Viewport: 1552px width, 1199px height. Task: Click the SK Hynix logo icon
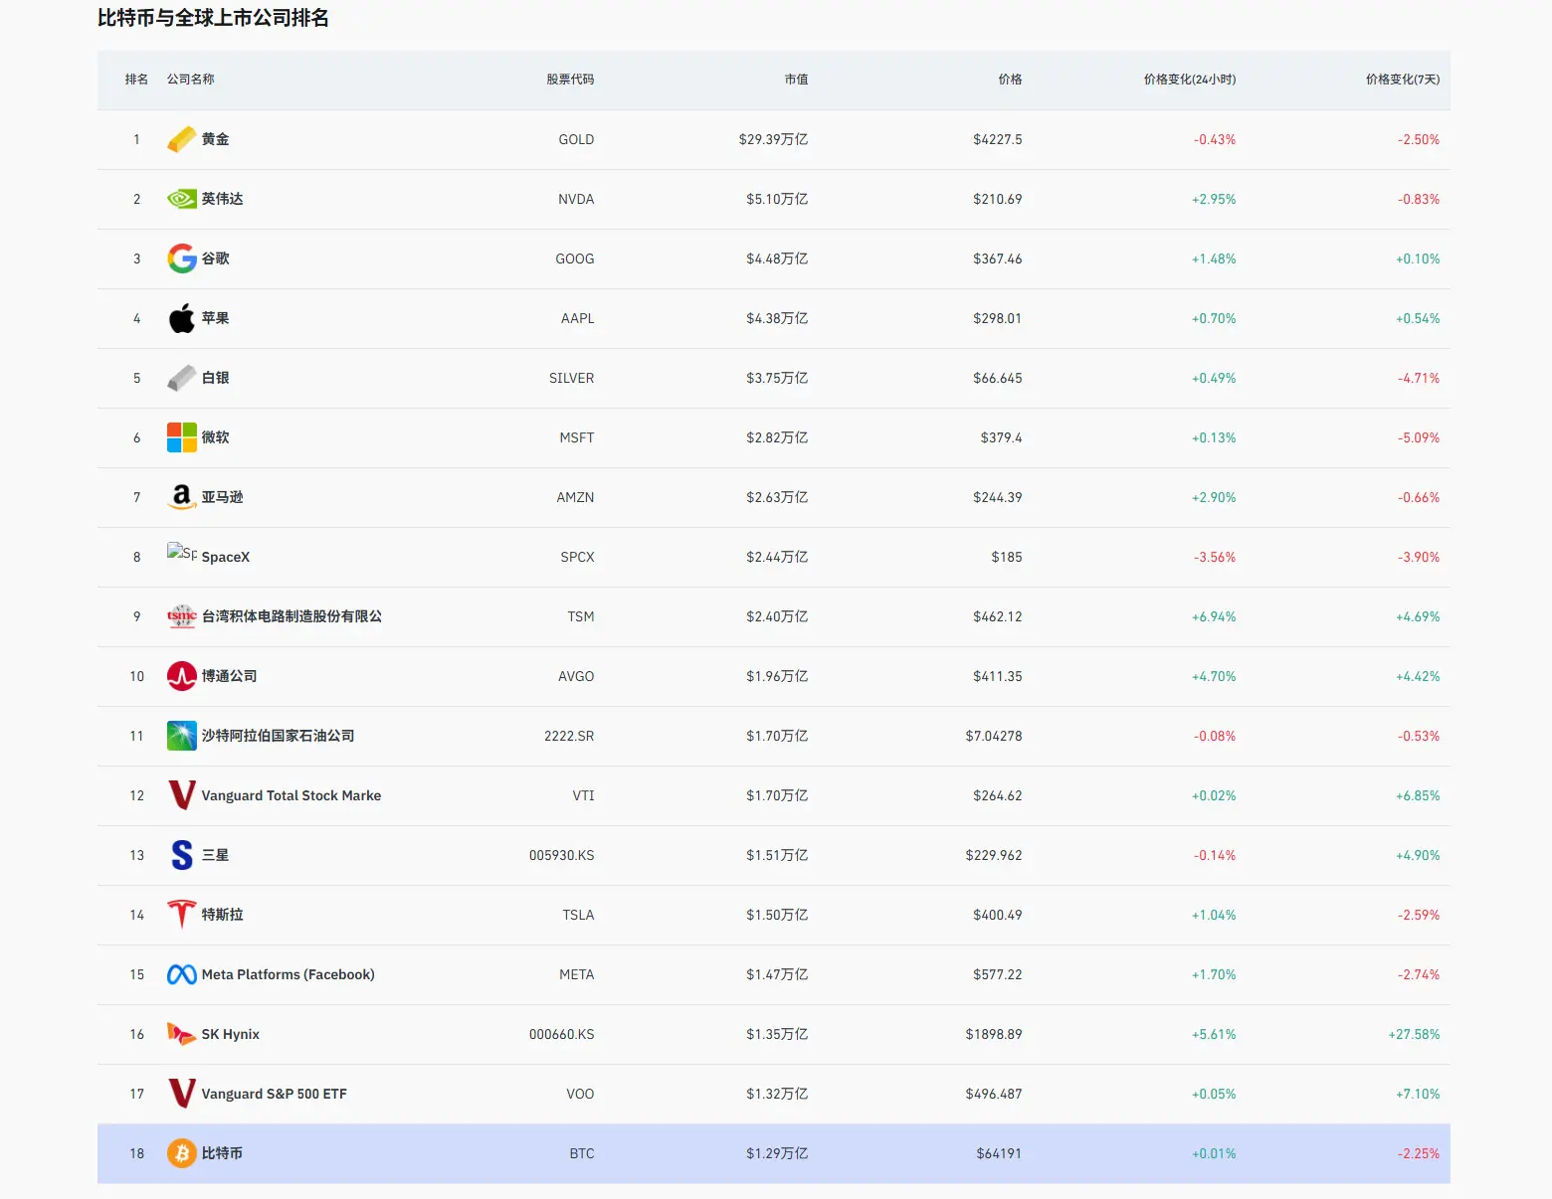(182, 1034)
